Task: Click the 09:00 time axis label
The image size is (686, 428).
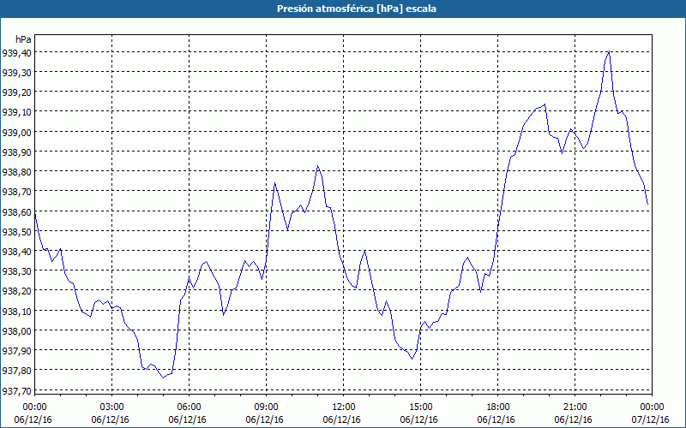Action: pos(266,407)
